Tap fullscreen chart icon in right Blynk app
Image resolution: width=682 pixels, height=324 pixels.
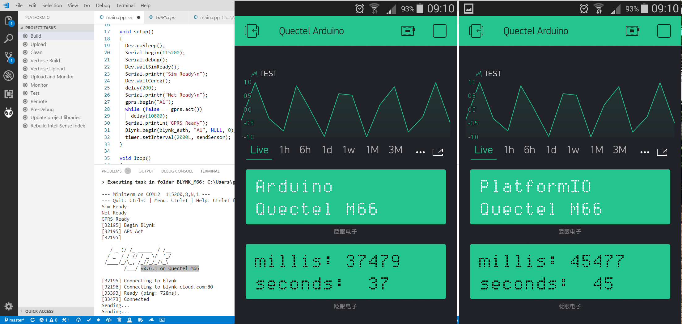click(662, 152)
